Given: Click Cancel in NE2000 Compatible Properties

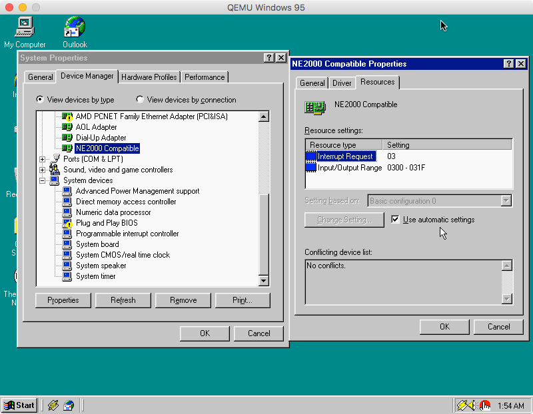Looking at the screenshot, I should pyautogui.click(x=498, y=327).
